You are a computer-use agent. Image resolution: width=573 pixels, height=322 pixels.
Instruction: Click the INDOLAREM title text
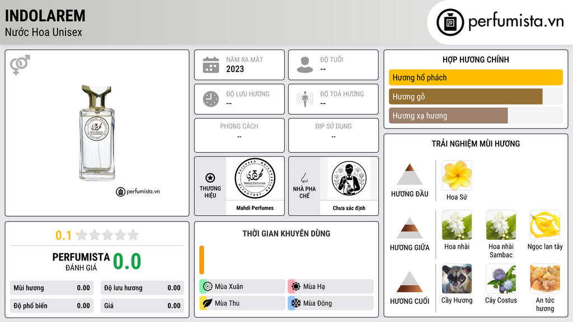[x=45, y=16]
